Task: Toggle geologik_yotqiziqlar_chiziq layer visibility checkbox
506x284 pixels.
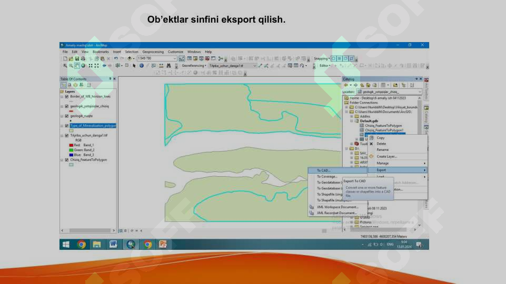Action: pos(67,106)
